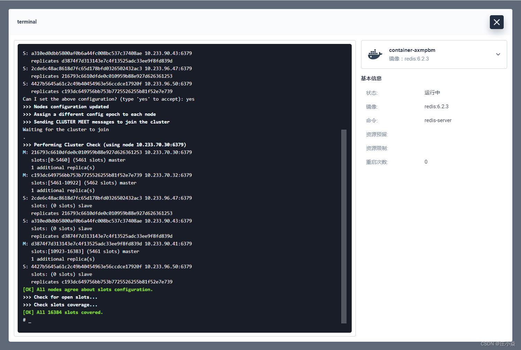This screenshot has width=521, height=350.
Task: Click '[OK] All nodes agree about slots configuration.' line
Action: point(88,289)
